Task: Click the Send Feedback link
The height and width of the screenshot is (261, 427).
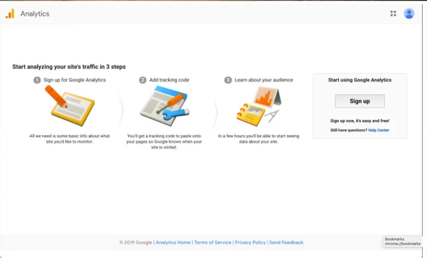Action: click(286, 242)
